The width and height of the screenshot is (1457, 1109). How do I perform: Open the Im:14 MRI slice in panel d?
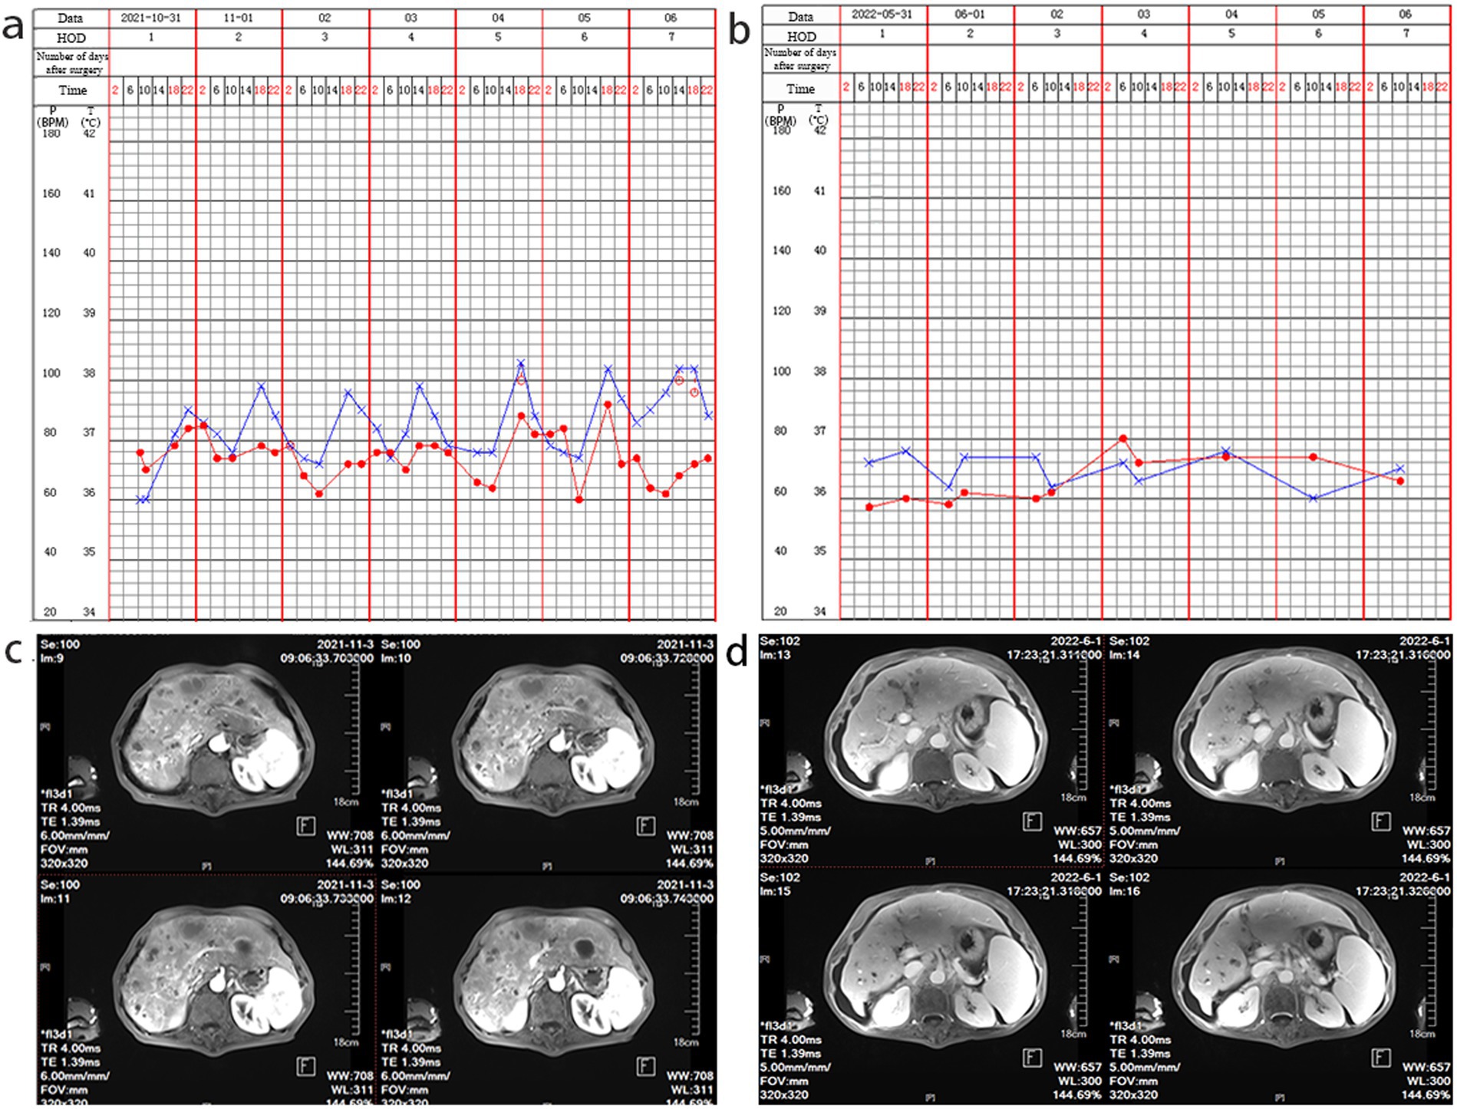click(x=1280, y=750)
